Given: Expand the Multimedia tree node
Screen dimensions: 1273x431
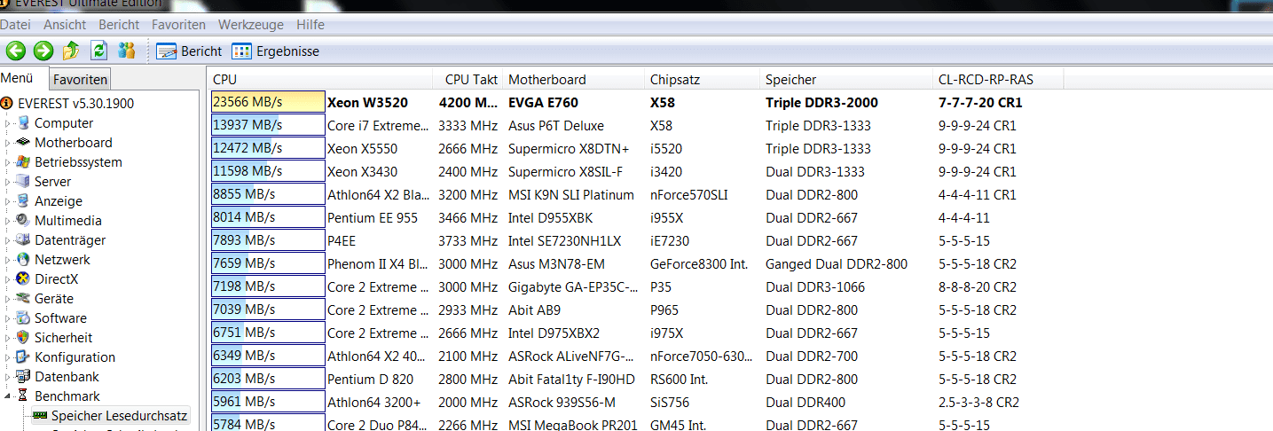Looking at the screenshot, I should click(8, 221).
